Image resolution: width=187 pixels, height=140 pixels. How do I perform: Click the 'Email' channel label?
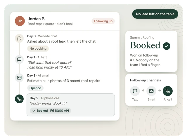[151, 99]
